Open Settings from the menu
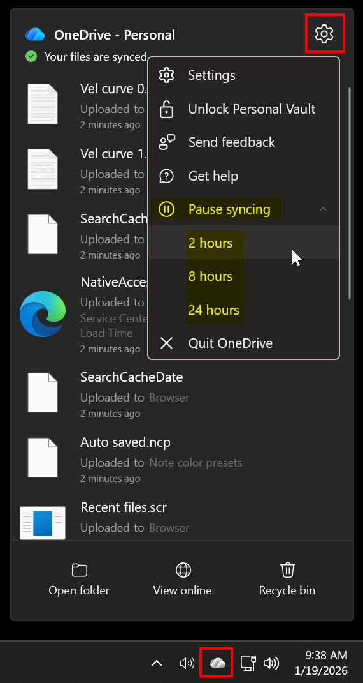This screenshot has height=683, width=363. [x=243, y=75]
